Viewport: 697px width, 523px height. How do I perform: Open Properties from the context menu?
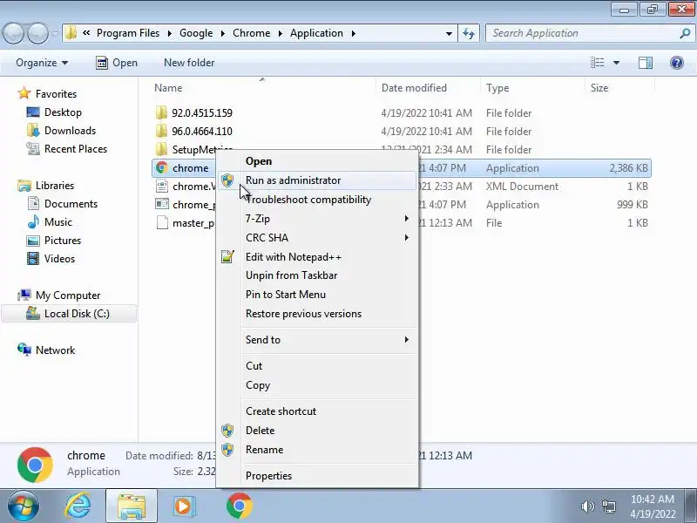pos(317,475)
